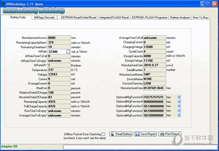Click the OptionalMfgFunction3 value 5D100000000
This screenshot has height=151, width=219.
(154, 106)
